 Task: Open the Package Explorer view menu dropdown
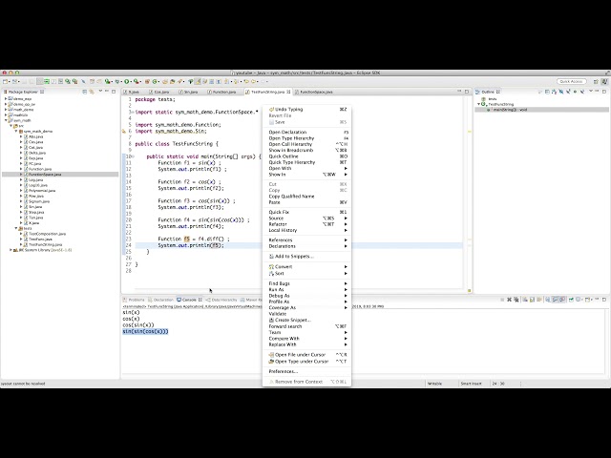(100, 92)
